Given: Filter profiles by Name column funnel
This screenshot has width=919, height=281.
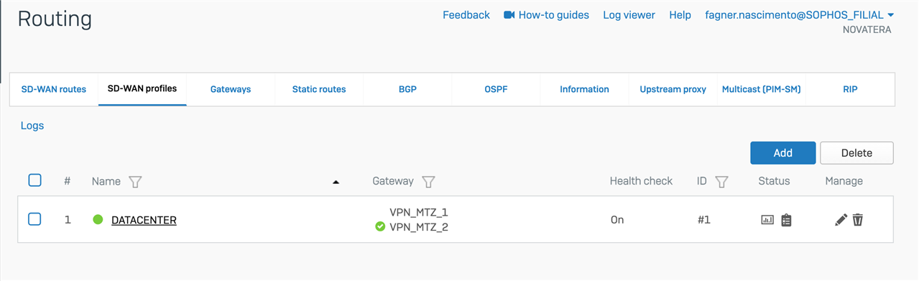Looking at the screenshot, I should point(134,182).
